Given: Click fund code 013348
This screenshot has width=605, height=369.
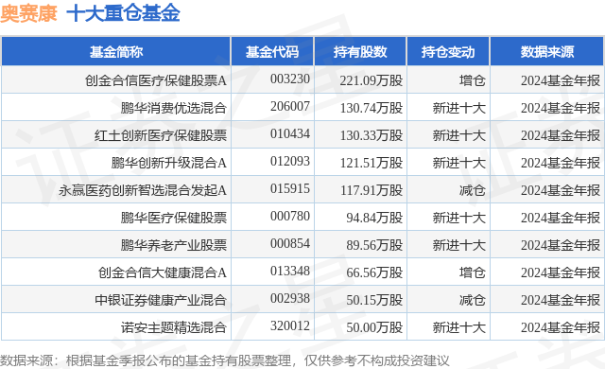Looking at the screenshot, I should click(290, 271).
